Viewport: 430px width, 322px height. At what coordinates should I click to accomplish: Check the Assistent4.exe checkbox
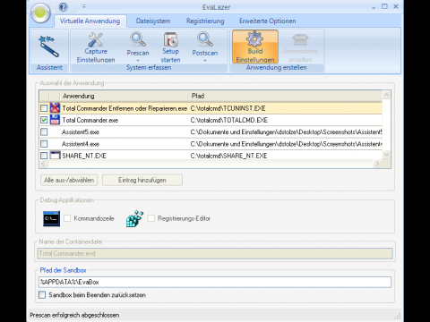(x=44, y=144)
